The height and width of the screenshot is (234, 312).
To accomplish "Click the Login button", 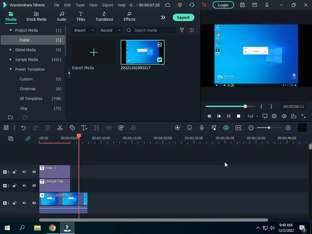I will click(223, 5).
